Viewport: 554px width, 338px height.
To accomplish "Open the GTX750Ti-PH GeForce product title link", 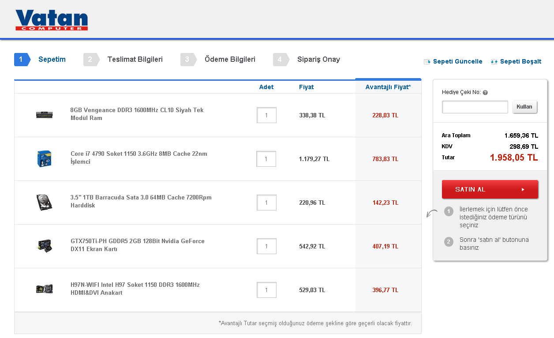I will tap(138, 245).
